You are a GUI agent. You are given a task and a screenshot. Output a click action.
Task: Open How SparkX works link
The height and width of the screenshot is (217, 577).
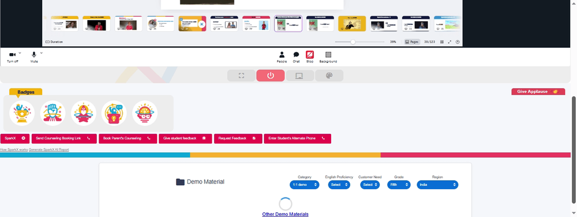coord(14,149)
